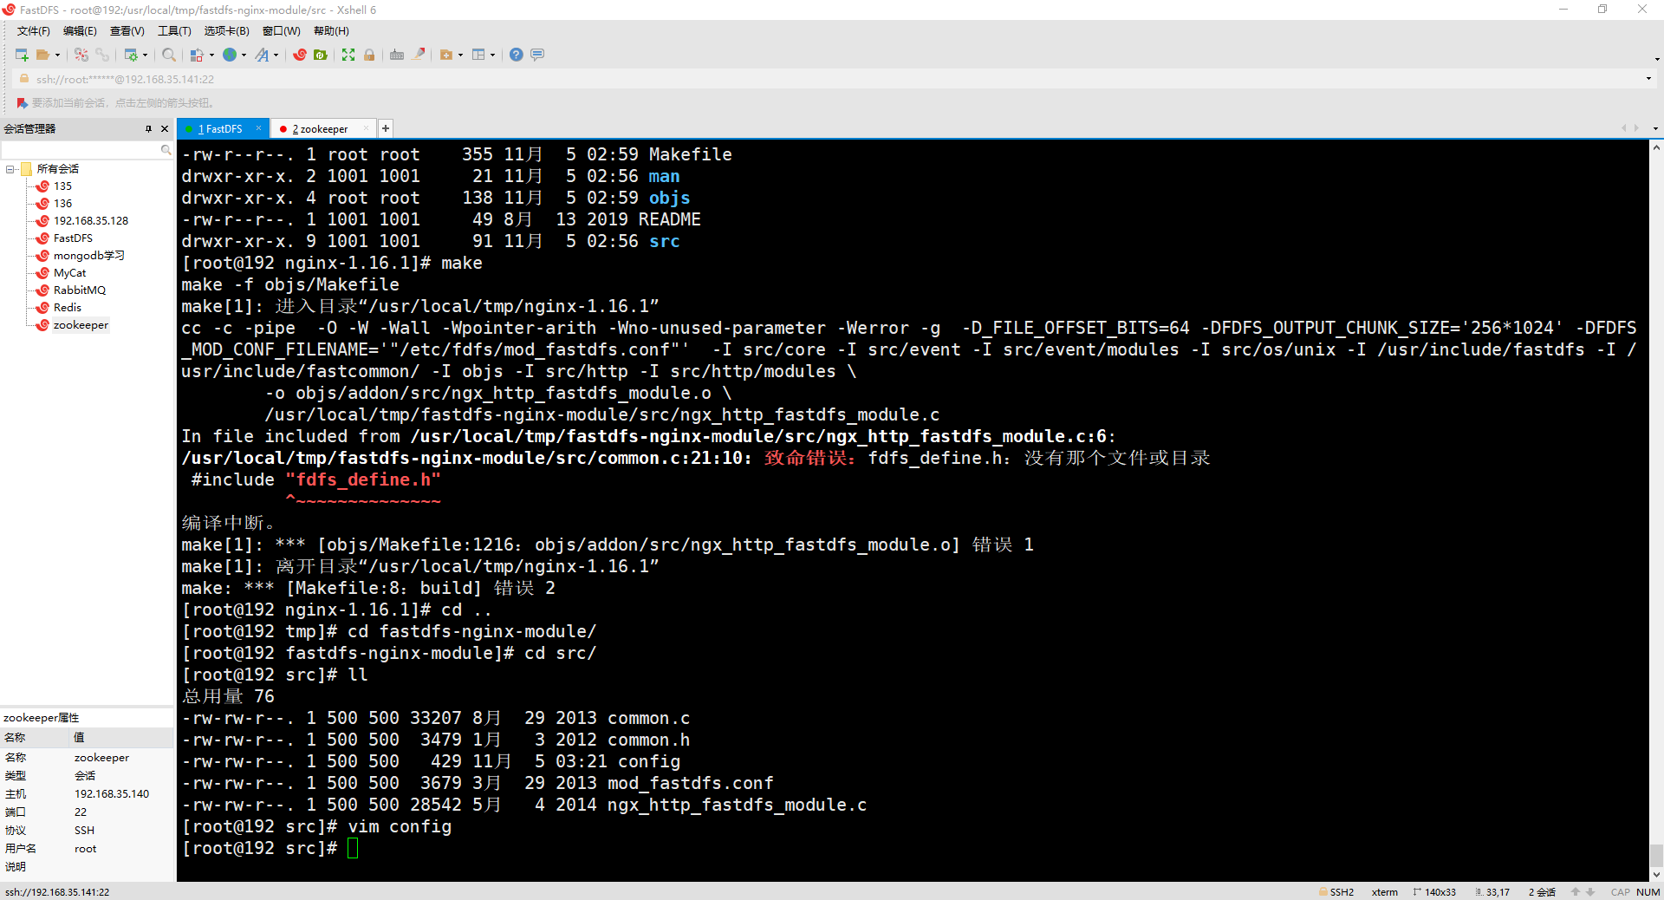Click the ssh address bar field
This screenshot has width=1664, height=900.
pos(832,79)
